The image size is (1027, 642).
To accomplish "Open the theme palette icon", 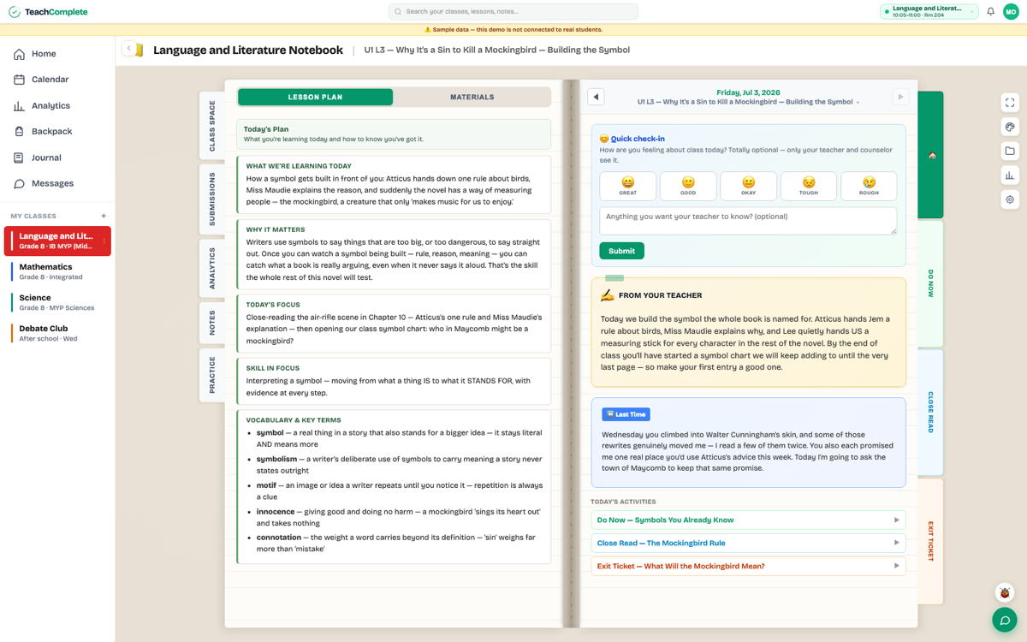I will [1010, 127].
